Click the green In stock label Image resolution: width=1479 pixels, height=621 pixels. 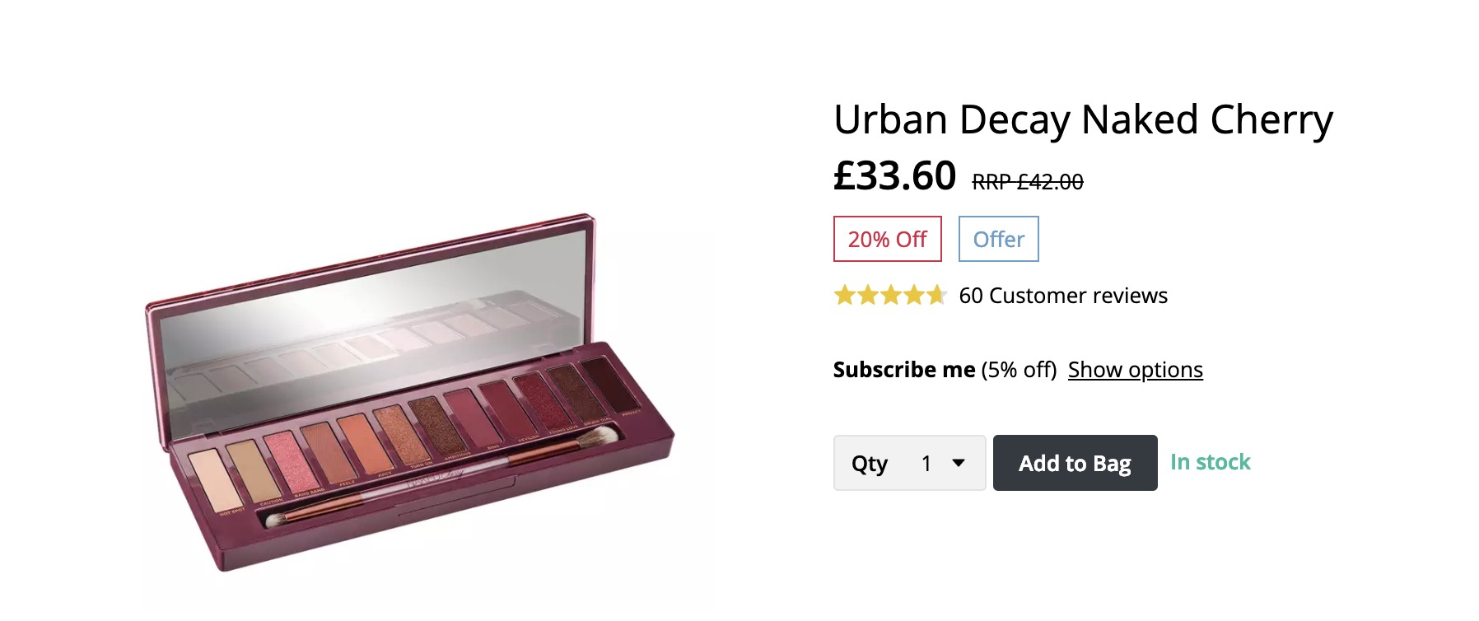click(x=1210, y=462)
